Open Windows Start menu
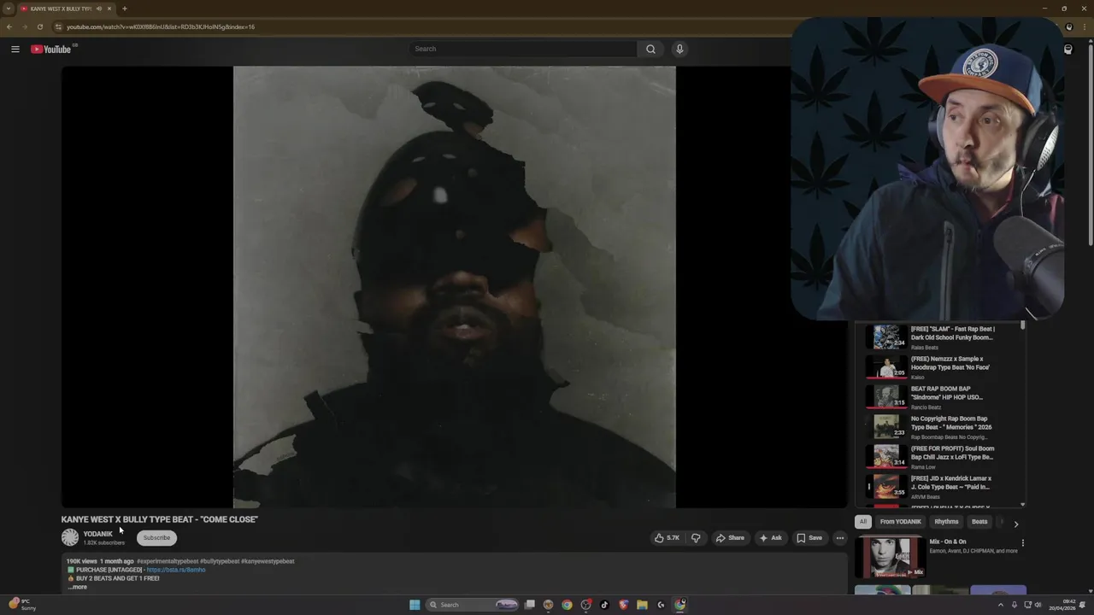 (x=415, y=605)
